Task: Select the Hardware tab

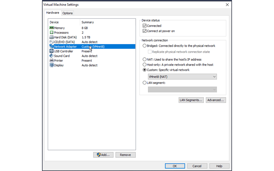Action: (x=53, y=13)
